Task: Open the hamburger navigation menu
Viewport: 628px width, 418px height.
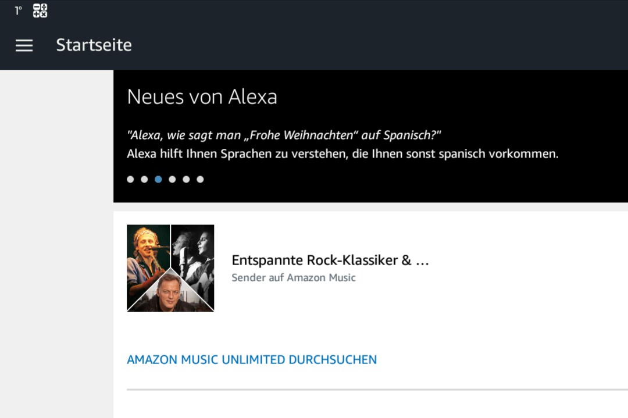Action: coord(24,45)
